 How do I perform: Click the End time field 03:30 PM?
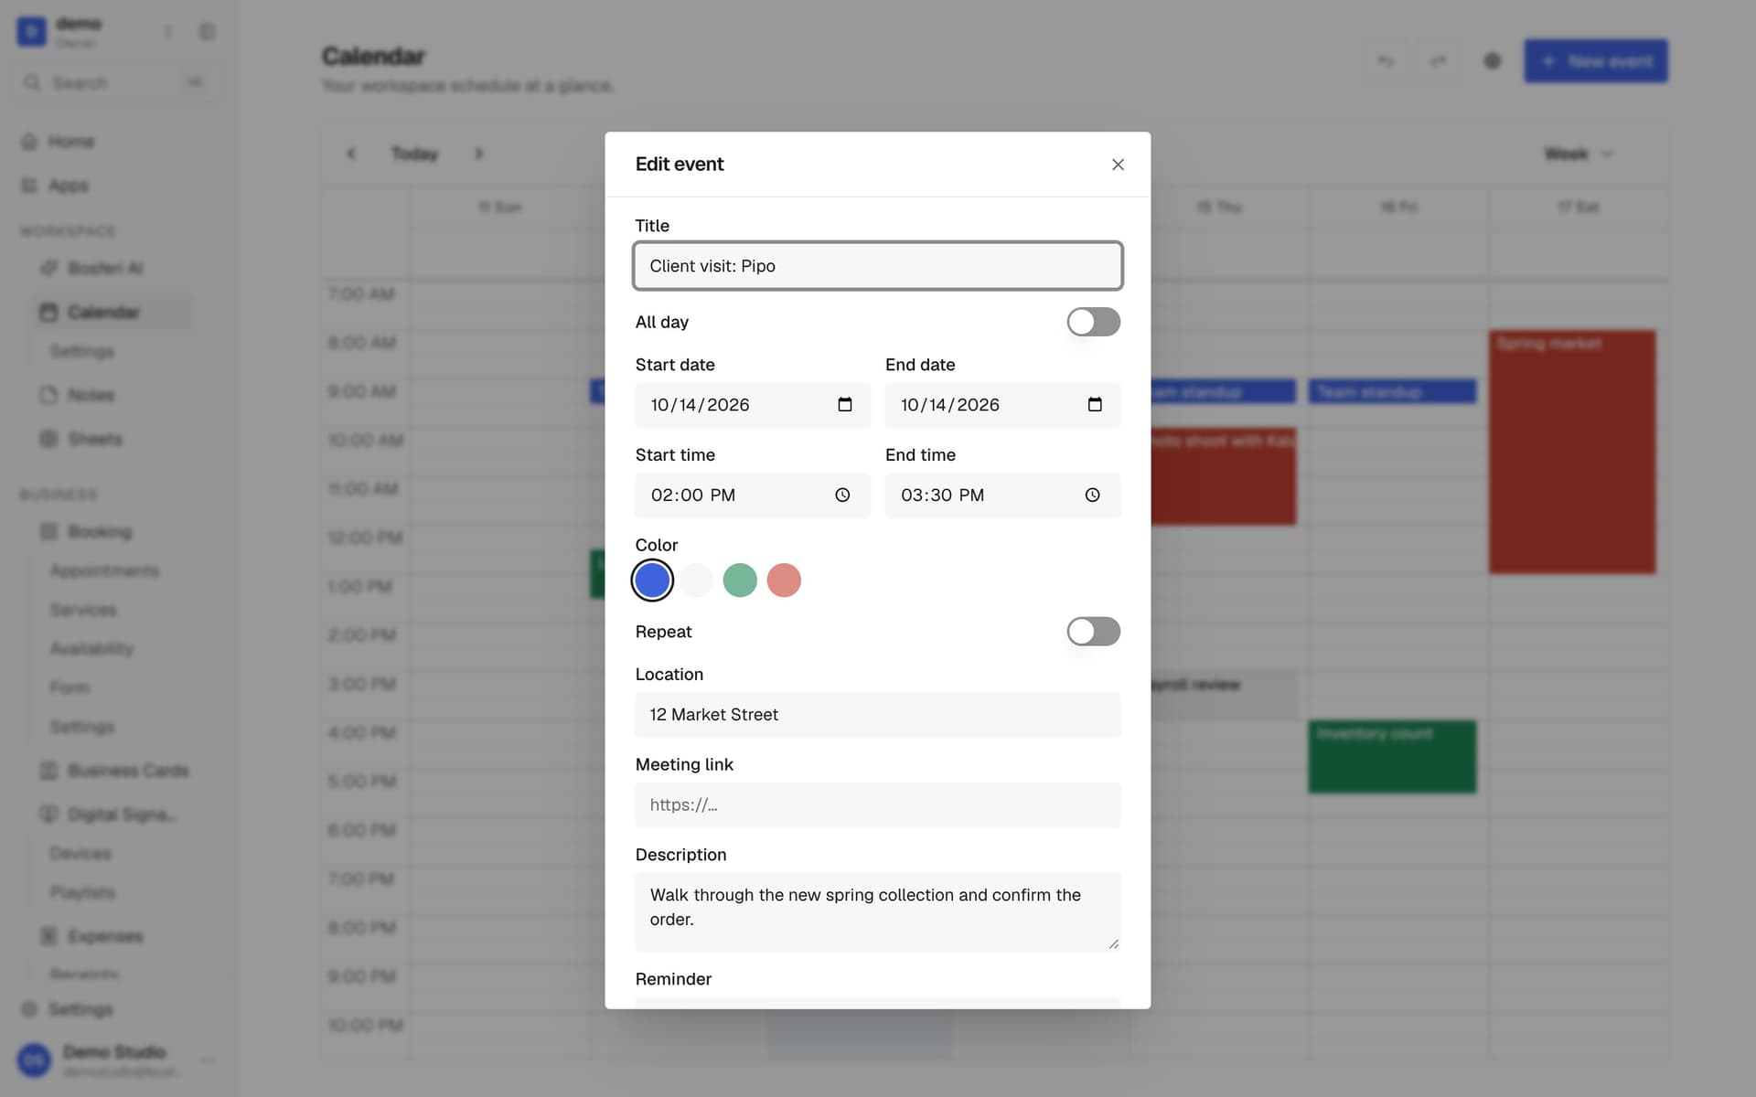click(x=1002, y=495)
